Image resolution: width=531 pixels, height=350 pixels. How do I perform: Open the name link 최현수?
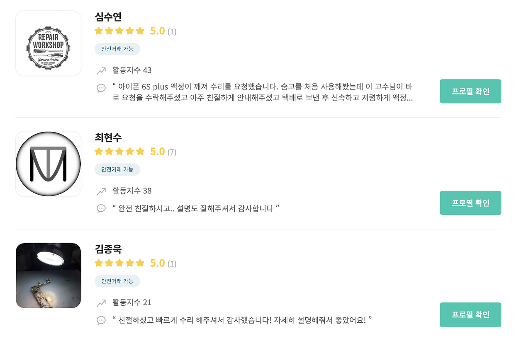click(x=108, y=138)
